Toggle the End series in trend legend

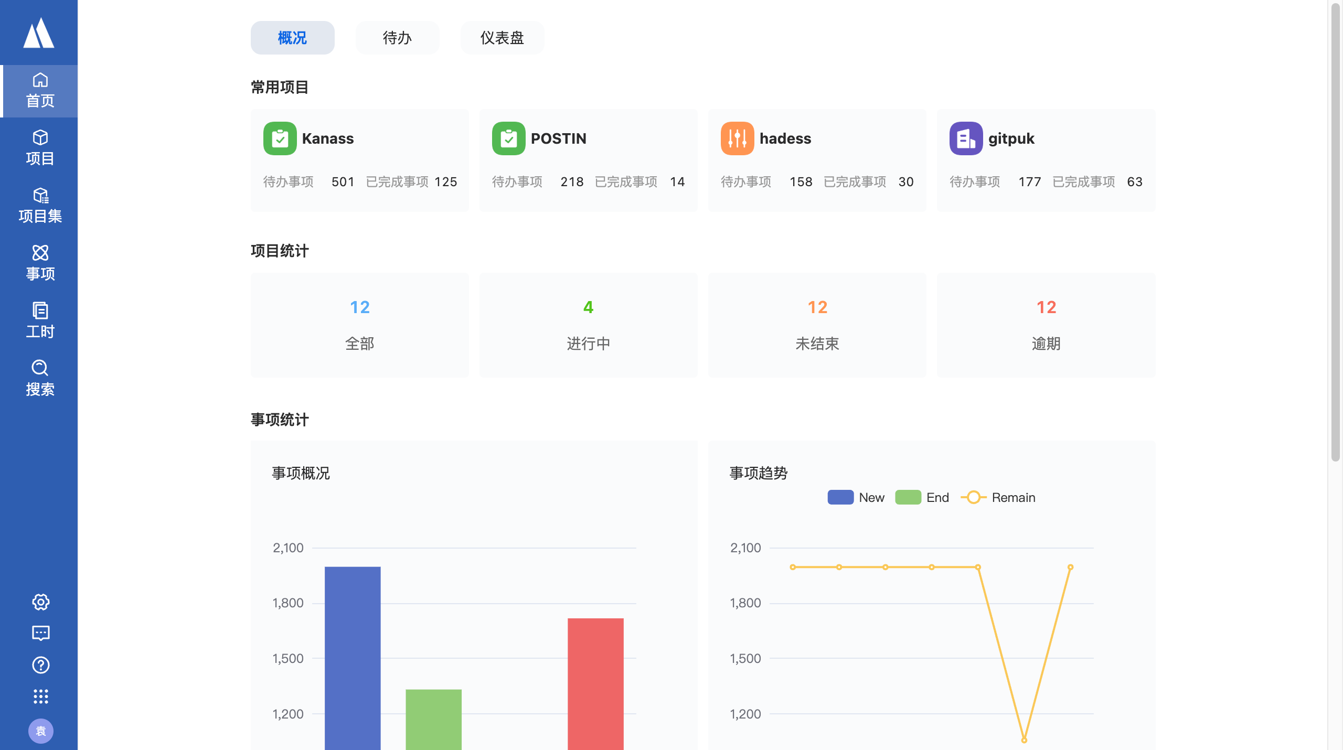click(922, 497)
